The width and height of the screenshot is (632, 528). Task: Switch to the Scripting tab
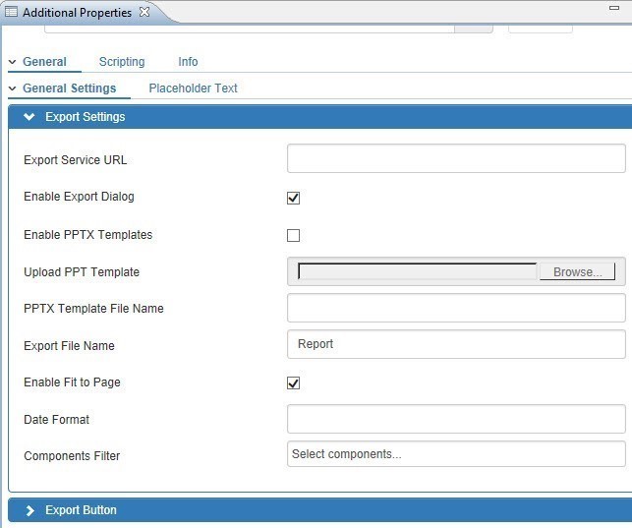(122, 62)
